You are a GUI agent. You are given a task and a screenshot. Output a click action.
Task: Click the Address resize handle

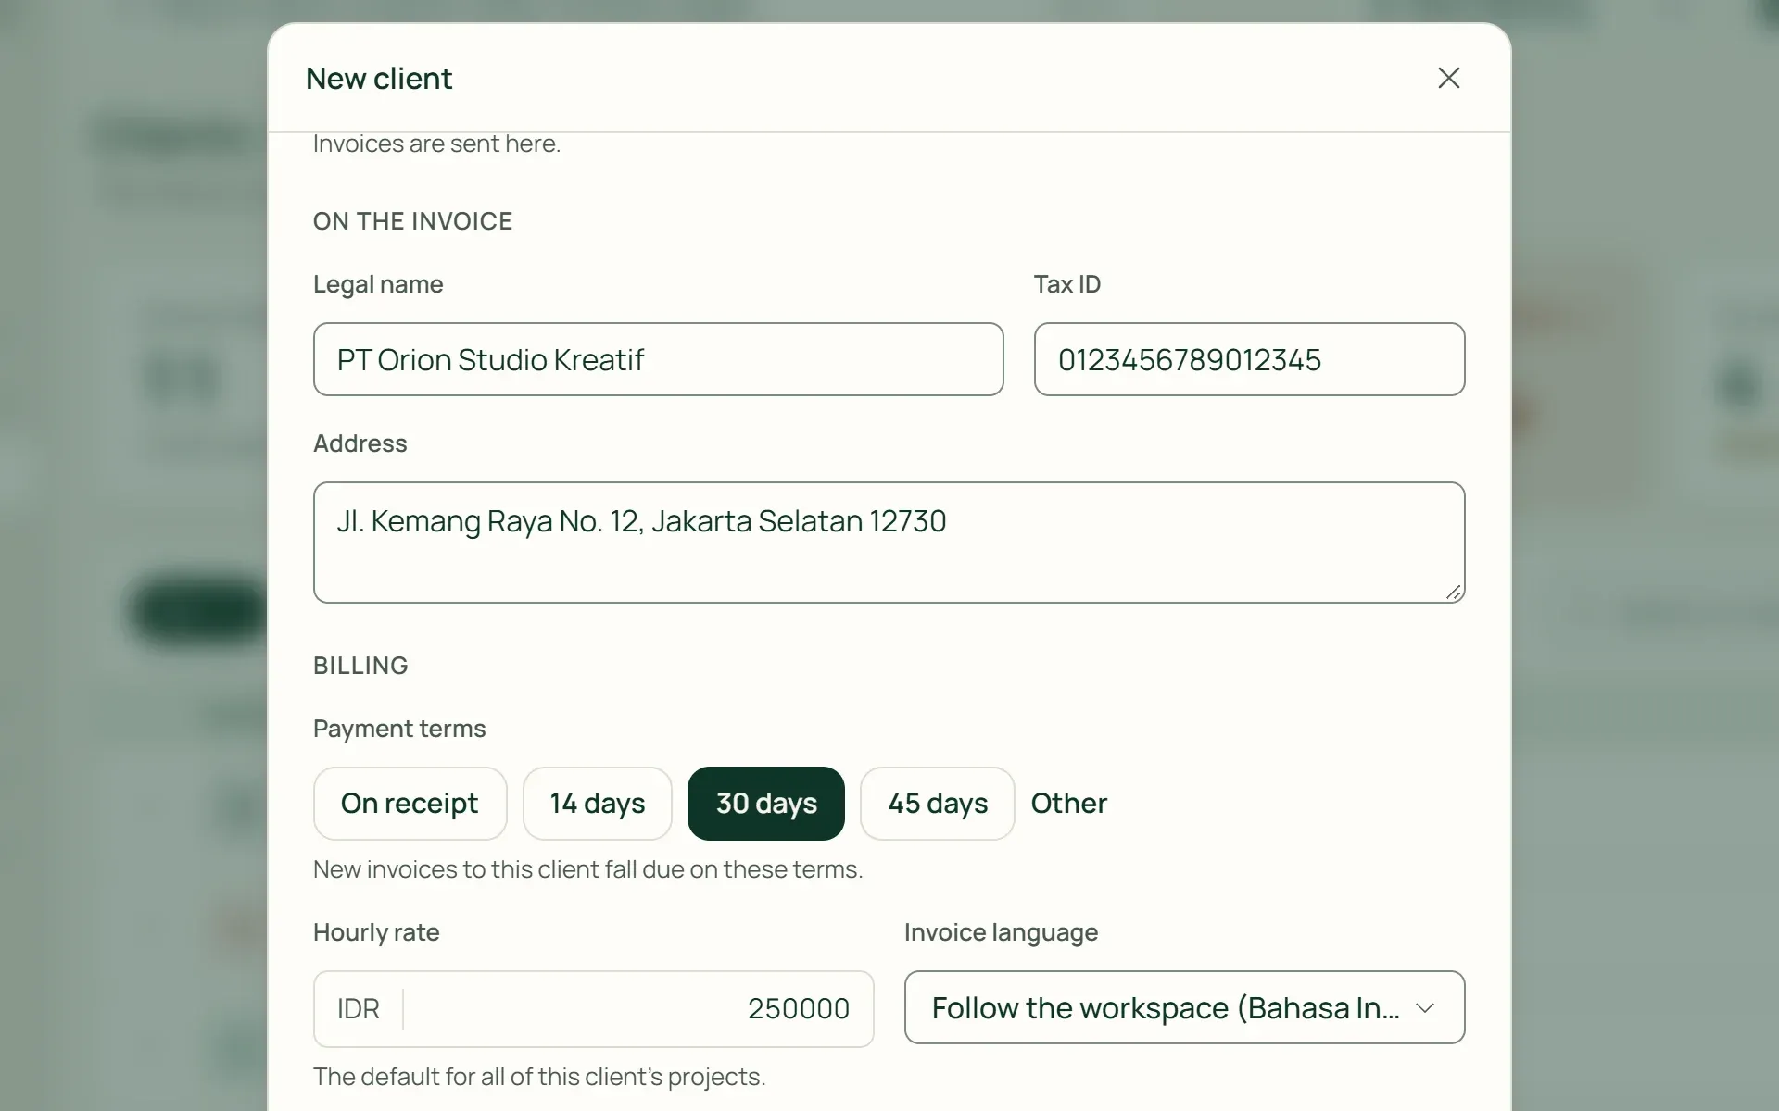point(1453,593)
